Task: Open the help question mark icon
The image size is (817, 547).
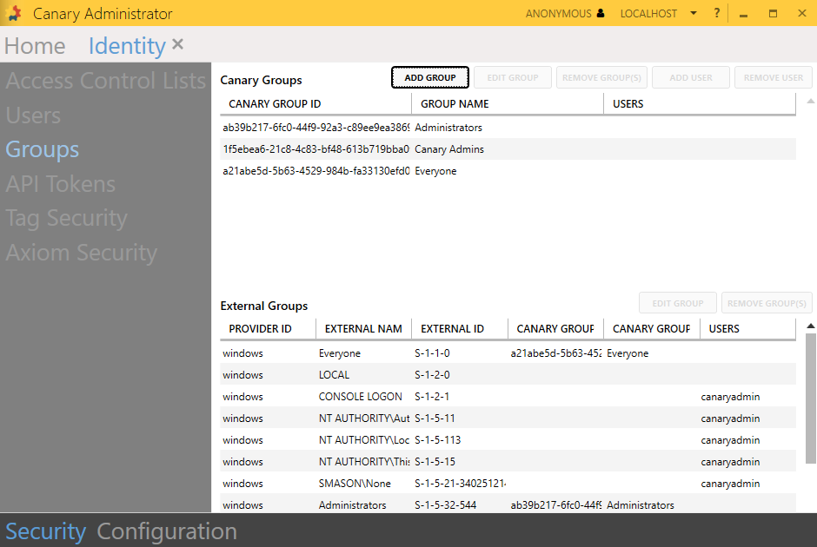Action: click(717, 14)
